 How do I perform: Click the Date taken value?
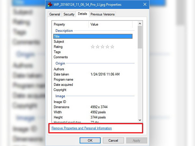point(105,74)
